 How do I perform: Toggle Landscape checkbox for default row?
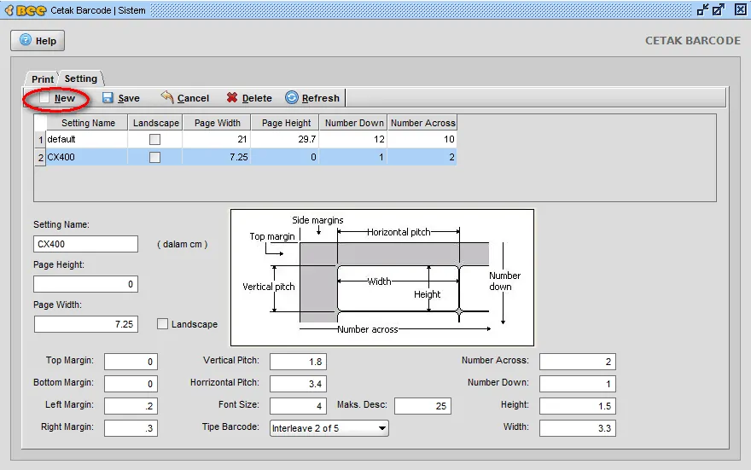154,139
